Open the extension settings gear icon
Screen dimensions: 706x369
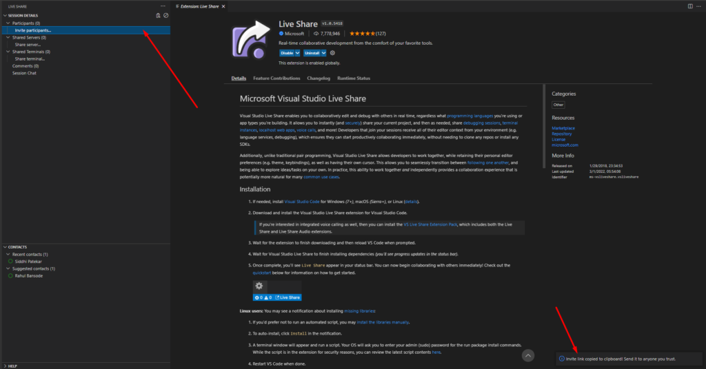point(332,53)
